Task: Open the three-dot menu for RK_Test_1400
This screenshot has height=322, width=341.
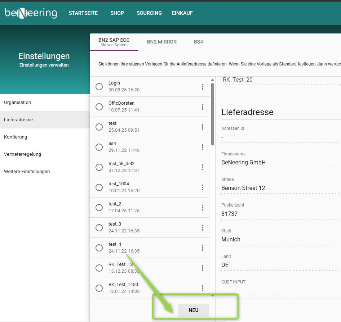Action: pyautogui.click(x=203, y=288)
